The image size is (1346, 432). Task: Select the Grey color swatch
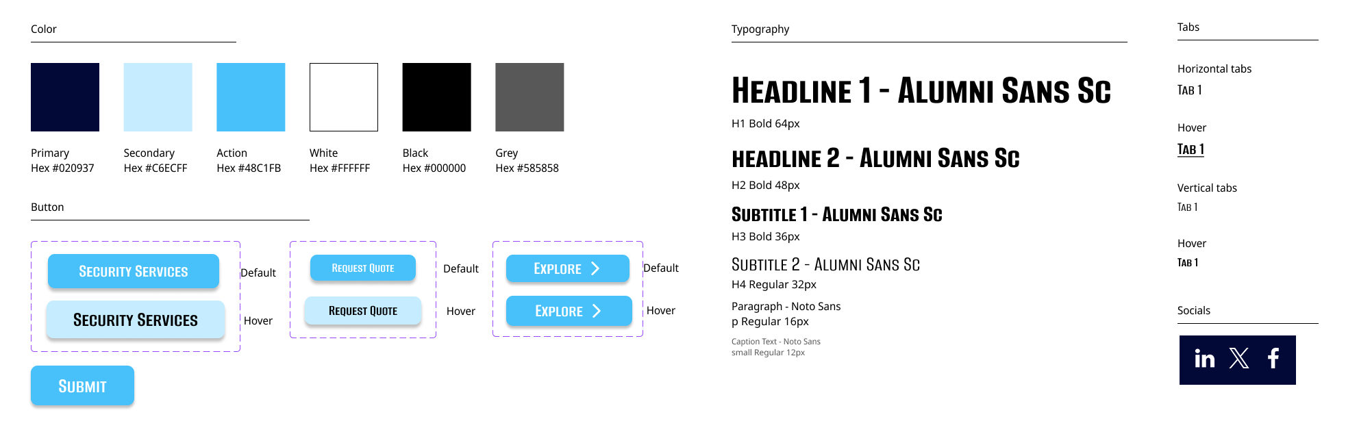click(x=529, y=97)
